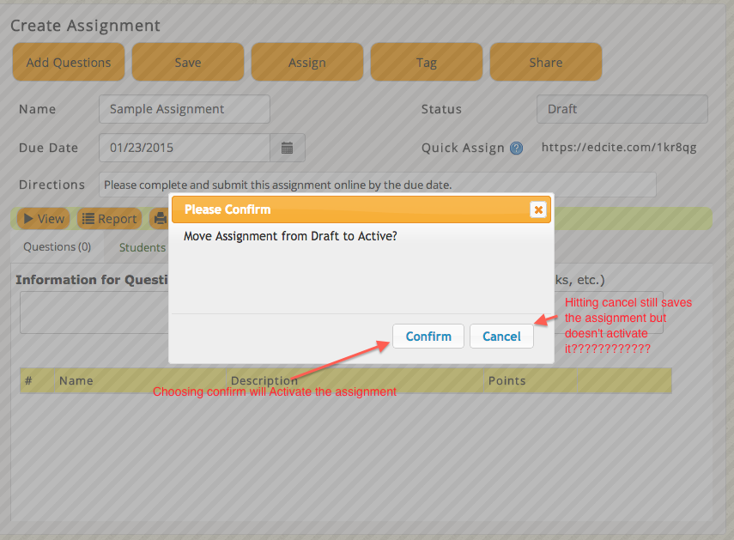Open the Report list button
The height and width of the screenshot is (540, 734).
[109, 219]
